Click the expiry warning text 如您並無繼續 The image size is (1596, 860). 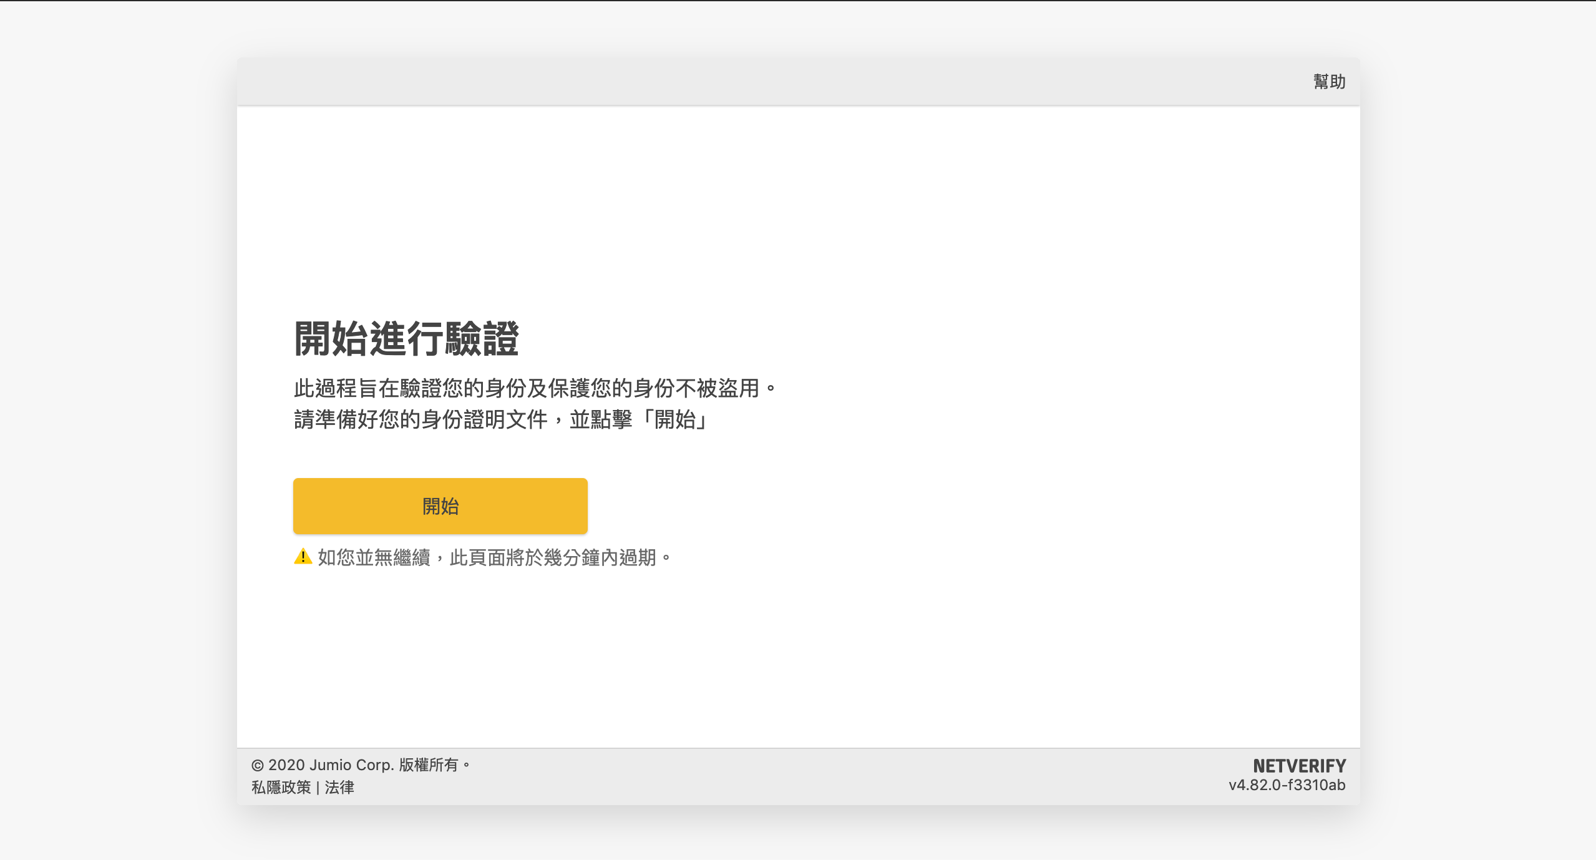[494, 557]
